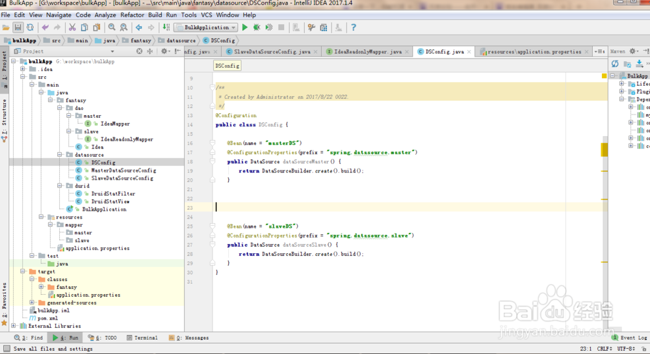The image size is (650, 354).
Task: Collapse the durid folder node
Action: click(60, 185)
